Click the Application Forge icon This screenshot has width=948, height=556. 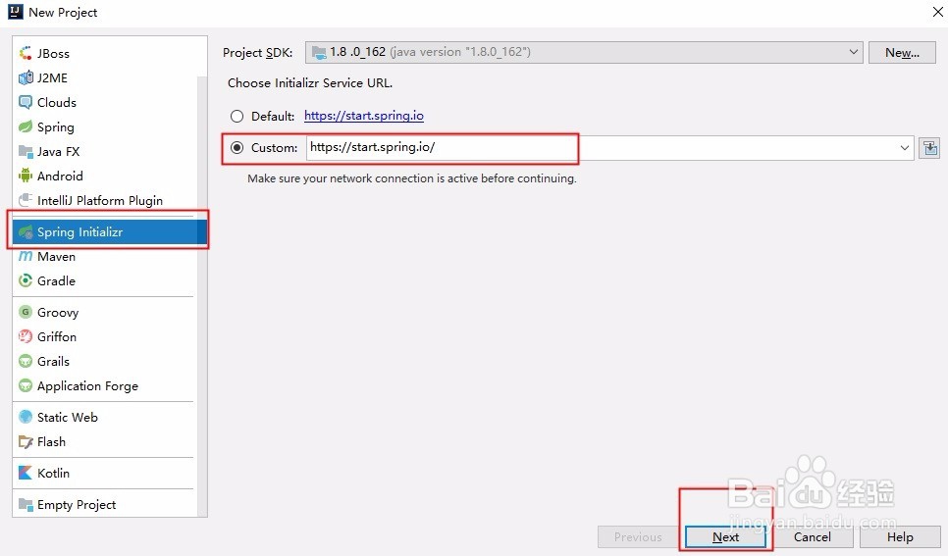coord(26,385)
